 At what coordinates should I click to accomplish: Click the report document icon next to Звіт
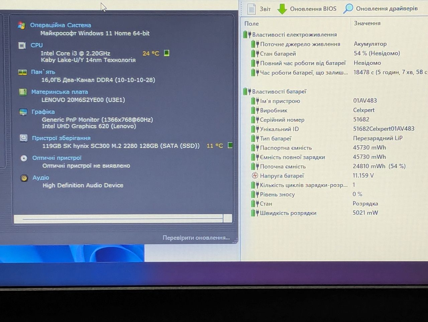pyautogui.click(x=251, y=9)
